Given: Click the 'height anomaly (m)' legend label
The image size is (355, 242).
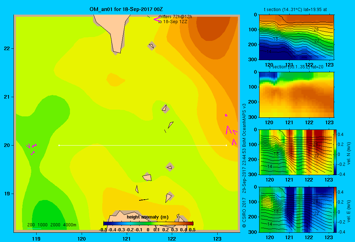Looking at the screenshot, I should pos(148,217).
